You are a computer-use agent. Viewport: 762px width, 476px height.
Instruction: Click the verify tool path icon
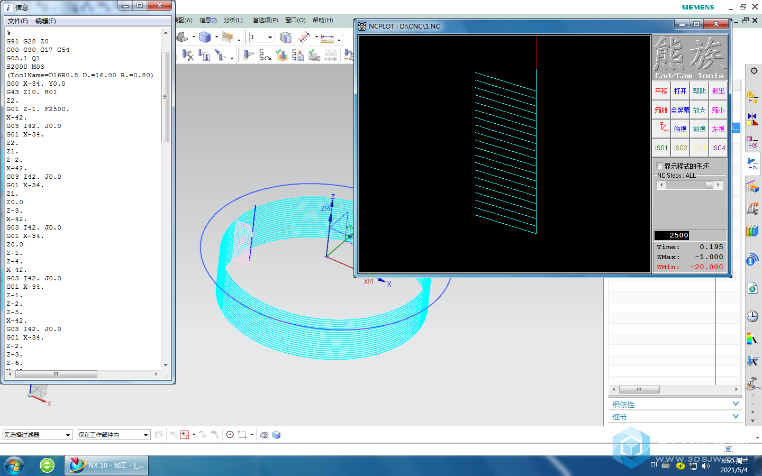282,55
